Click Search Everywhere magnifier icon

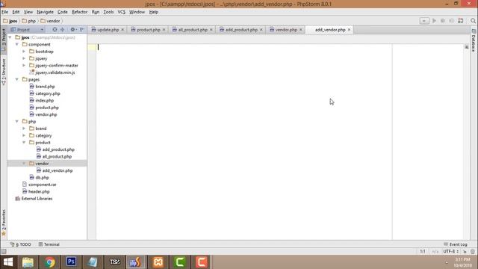click(473, 21)
